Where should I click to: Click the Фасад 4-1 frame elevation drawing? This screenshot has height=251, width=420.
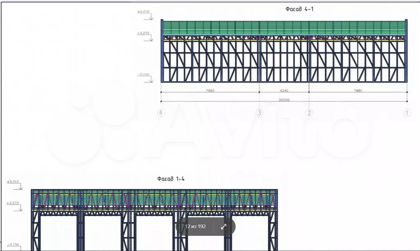(x=284, y=51)
